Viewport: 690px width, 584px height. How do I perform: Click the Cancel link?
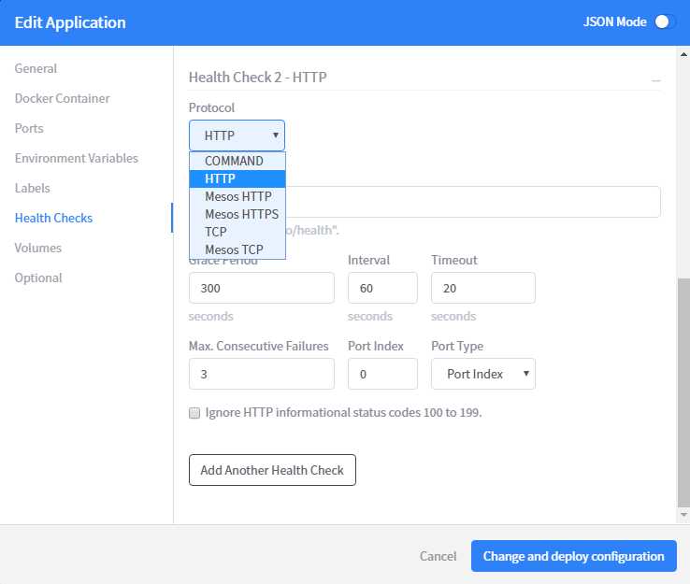click(x=438, y=556)
